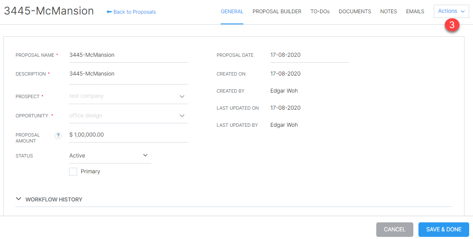
Task: Select the Last Updated On date
Action: tap(286, 108)
